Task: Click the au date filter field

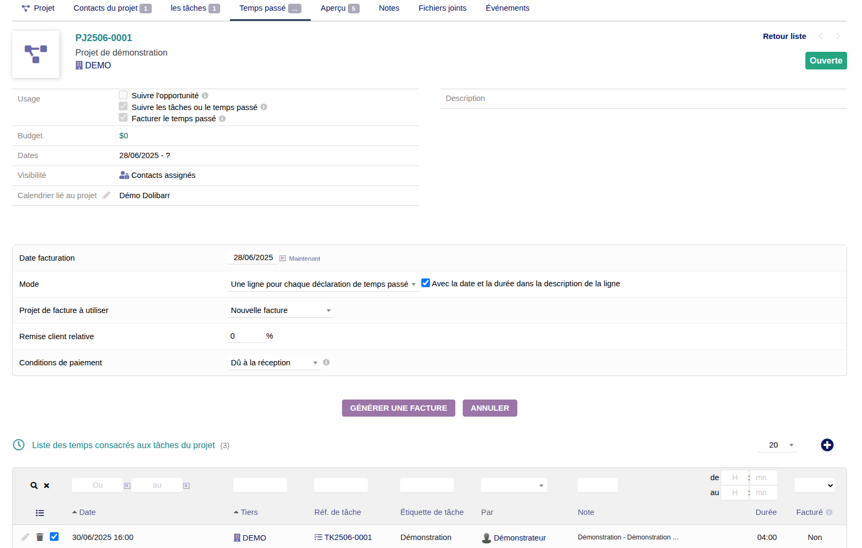Action: tap(157, 485)
